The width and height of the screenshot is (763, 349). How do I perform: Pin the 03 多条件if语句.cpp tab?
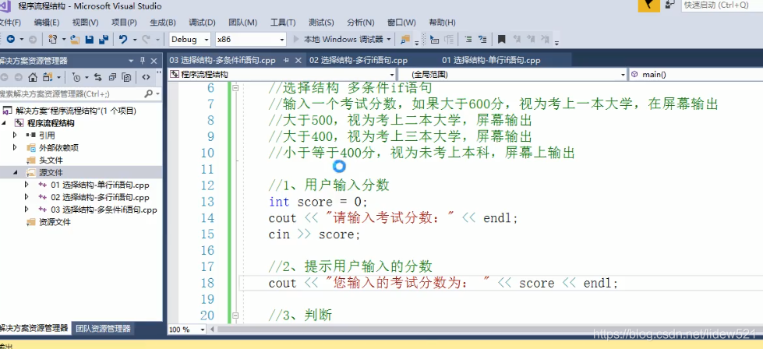click(286, 60)
